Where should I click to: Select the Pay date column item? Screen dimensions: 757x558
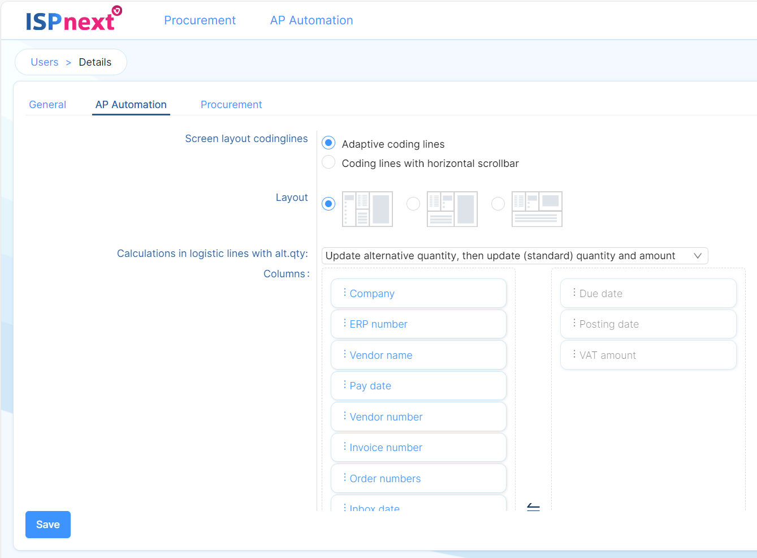click(x=418, y=385)
